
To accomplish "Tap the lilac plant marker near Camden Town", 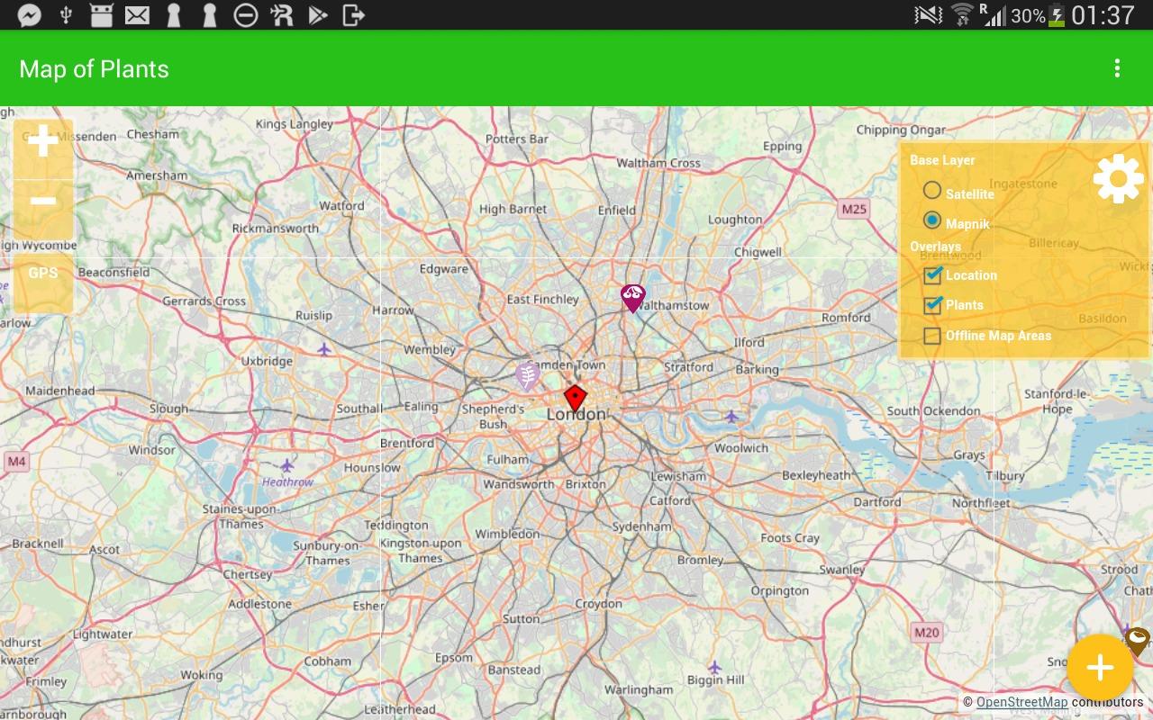I will tap(528, 375).
